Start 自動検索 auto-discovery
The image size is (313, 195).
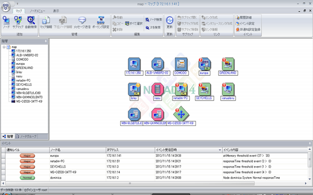coord(31,22)
